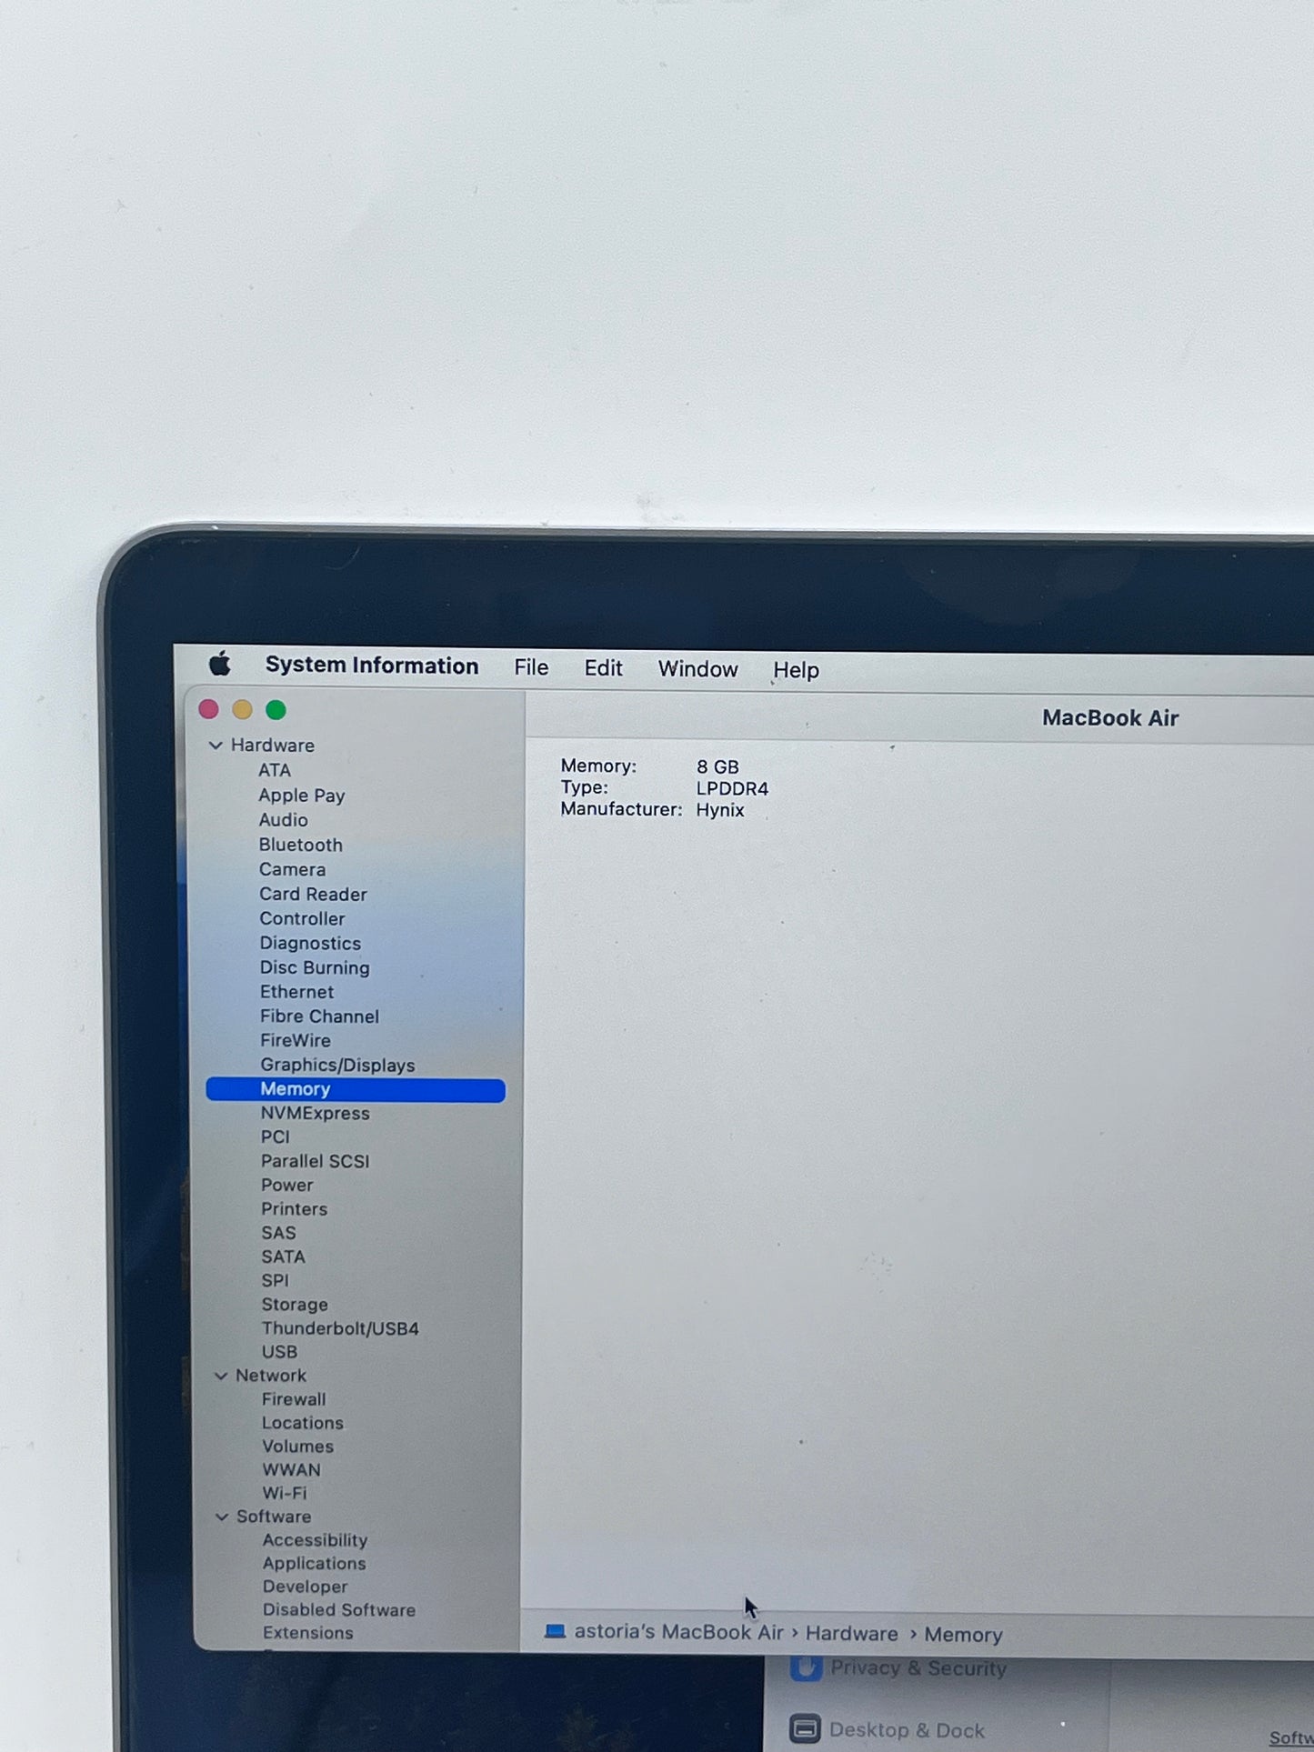Minimize window with yellow button
This screenshot has width=1314, height=1752.
(242, 709)
